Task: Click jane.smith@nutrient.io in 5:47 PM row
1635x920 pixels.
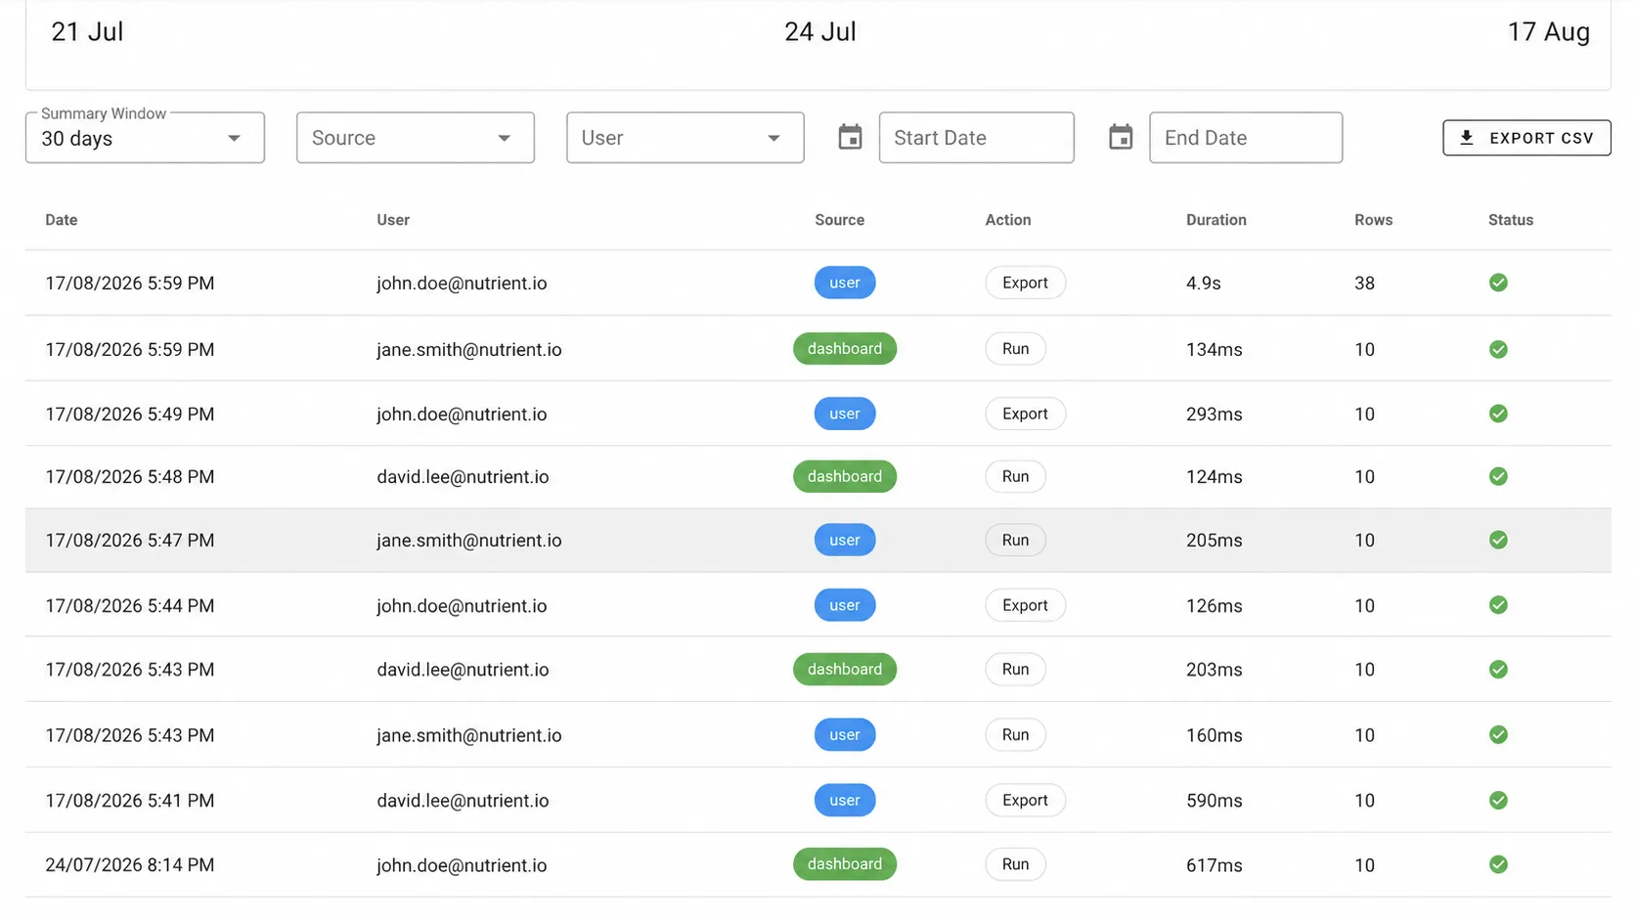Action: (468, 541)
